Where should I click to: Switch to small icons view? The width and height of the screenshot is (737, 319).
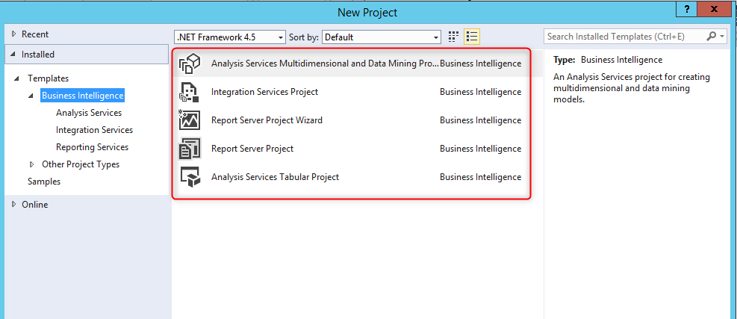pyautogui.click(x=453, y=37)
